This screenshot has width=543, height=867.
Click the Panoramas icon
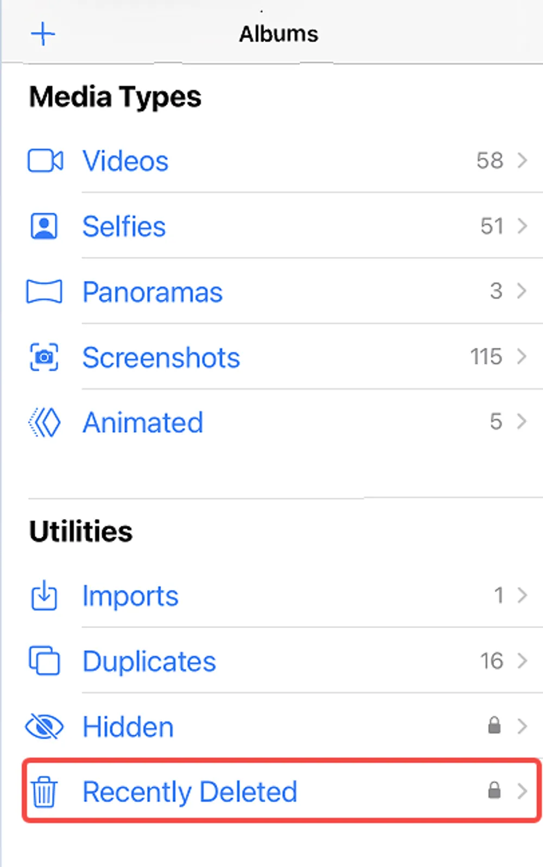click(44, 292)
